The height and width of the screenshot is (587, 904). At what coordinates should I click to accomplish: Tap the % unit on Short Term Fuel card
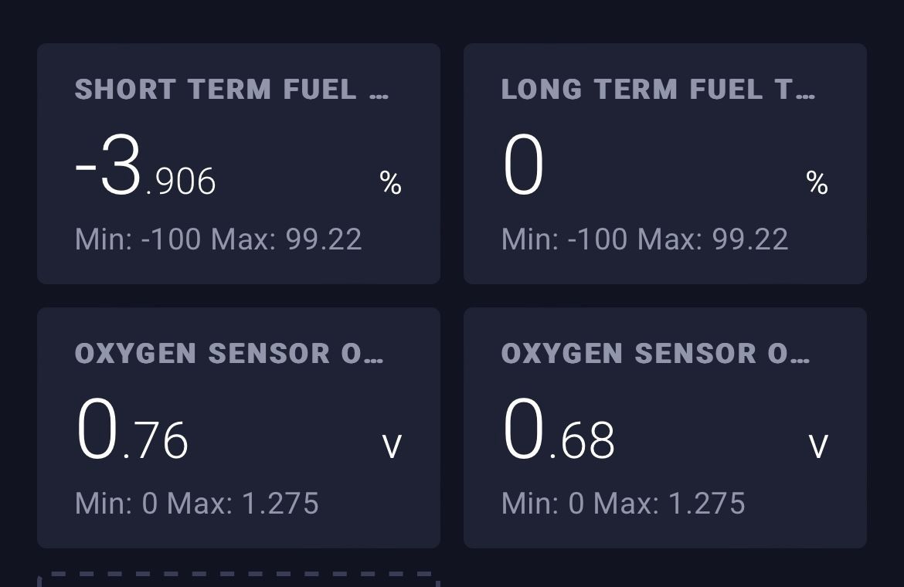click(x=390, y=183)
